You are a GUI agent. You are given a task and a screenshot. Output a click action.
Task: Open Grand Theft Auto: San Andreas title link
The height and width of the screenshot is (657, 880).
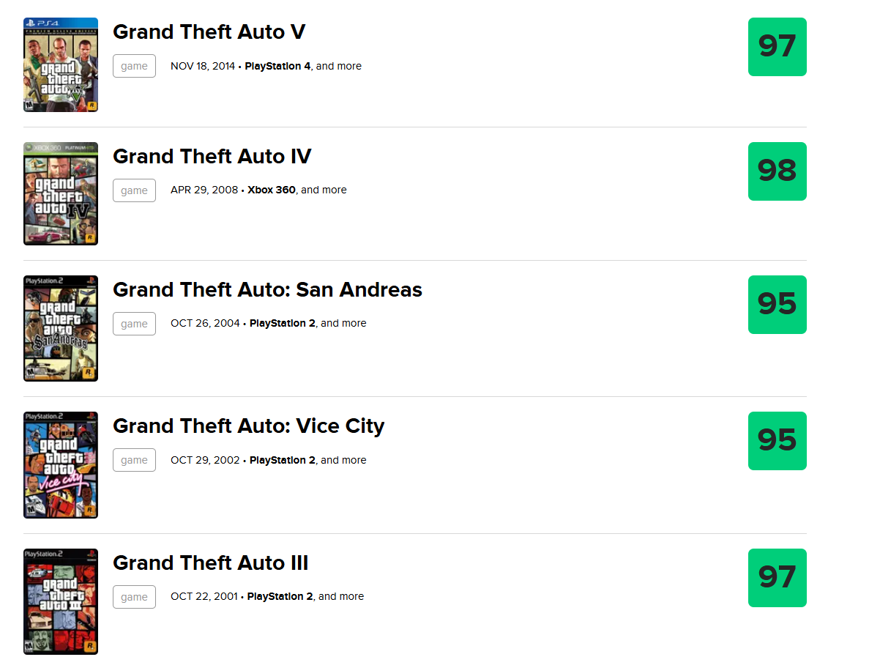[268, 290]
